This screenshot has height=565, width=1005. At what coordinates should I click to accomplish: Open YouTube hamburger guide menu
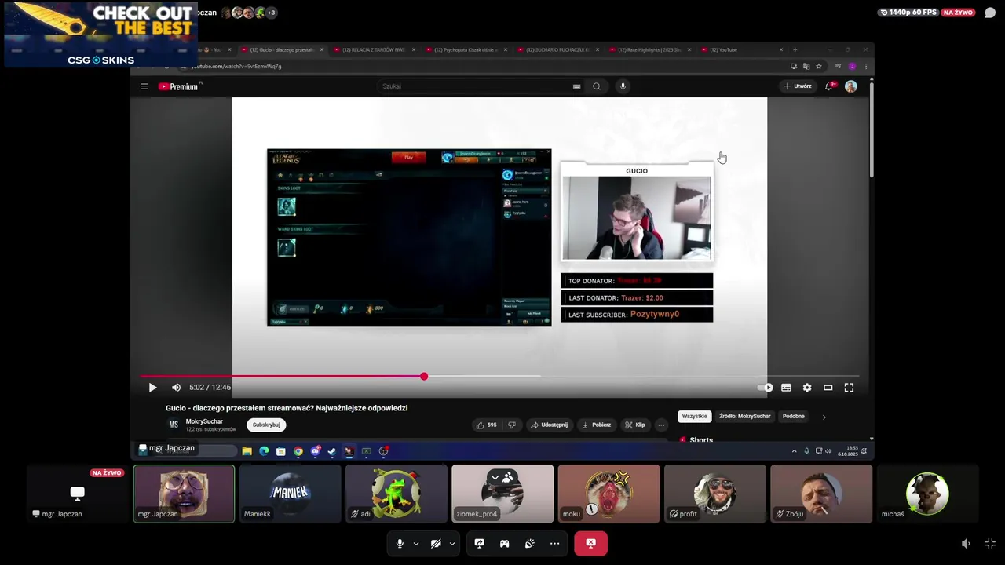(144, 86)
